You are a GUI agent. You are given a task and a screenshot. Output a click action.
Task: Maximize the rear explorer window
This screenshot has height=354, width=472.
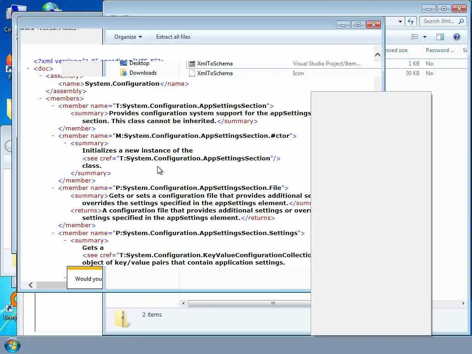(x=444, y=9)
